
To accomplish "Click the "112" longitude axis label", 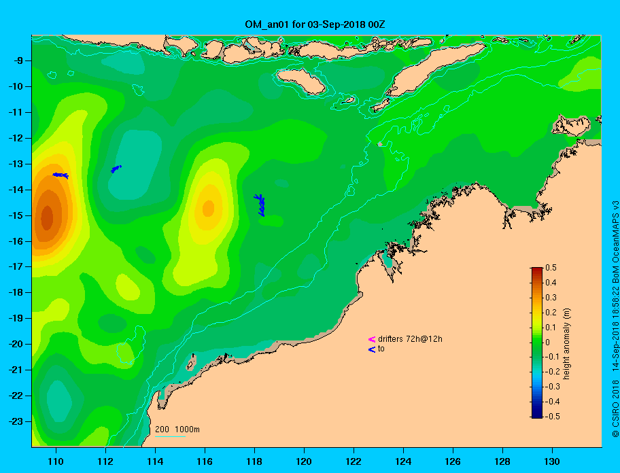I will pos(105,461).
